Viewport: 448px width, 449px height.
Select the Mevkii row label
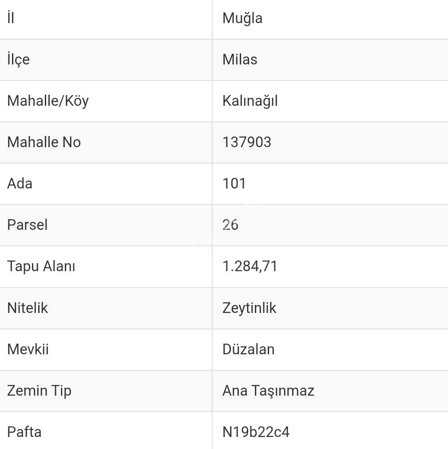pos(28,349)
